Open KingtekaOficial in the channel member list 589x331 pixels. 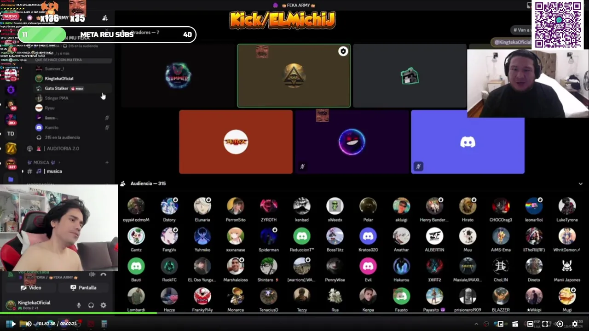coord(59,79)
